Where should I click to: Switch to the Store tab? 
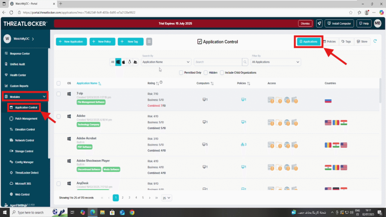click(x=362, y=41)
